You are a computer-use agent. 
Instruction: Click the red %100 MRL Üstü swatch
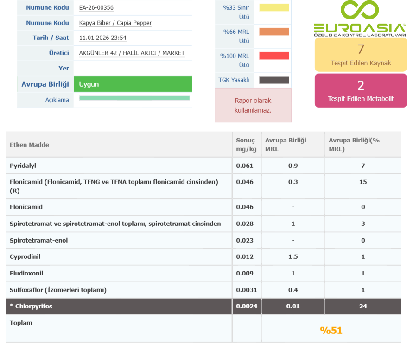tap(274, 56)
